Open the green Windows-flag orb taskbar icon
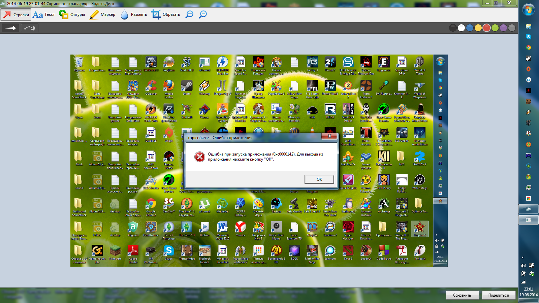This screenshot has height=303, width=539. (x=529, y=177)
